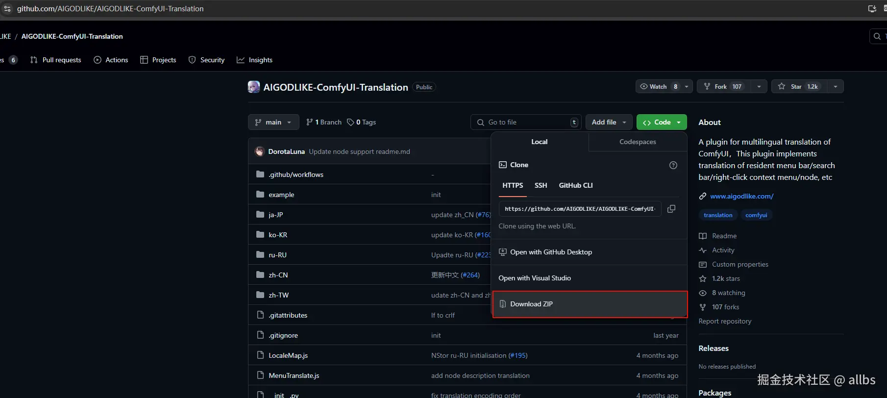This screenshot has width=887, height=398.
Task: Click breadcrumb AIGODLIKE-ComfyUI-Translation at top
Action: click(x=72, y=36)
